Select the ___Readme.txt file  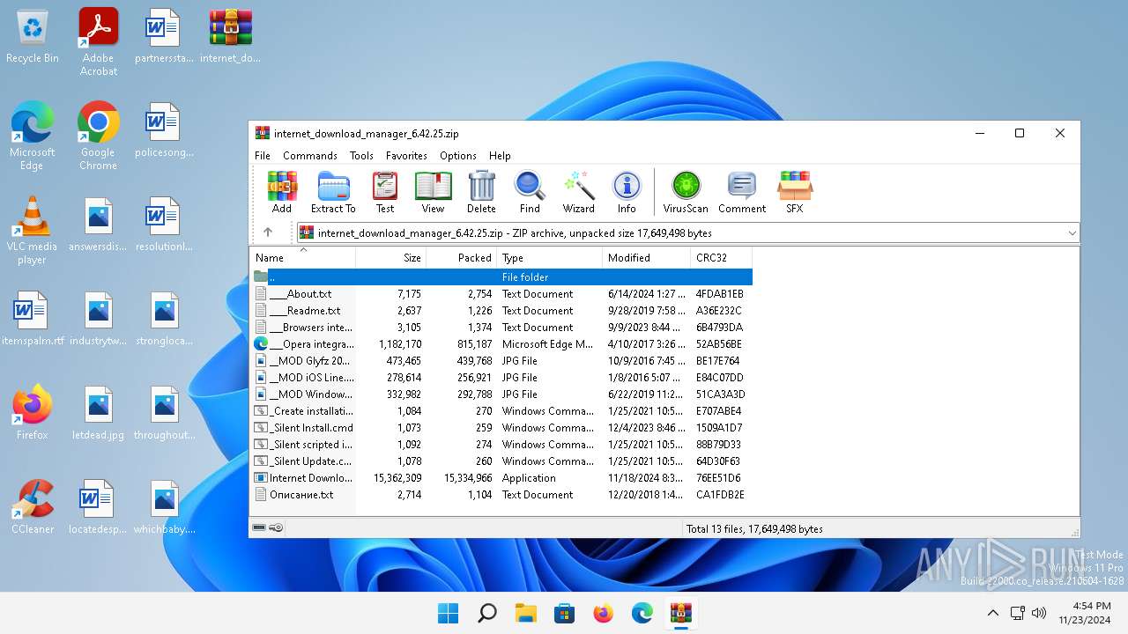tap(501, 311)
